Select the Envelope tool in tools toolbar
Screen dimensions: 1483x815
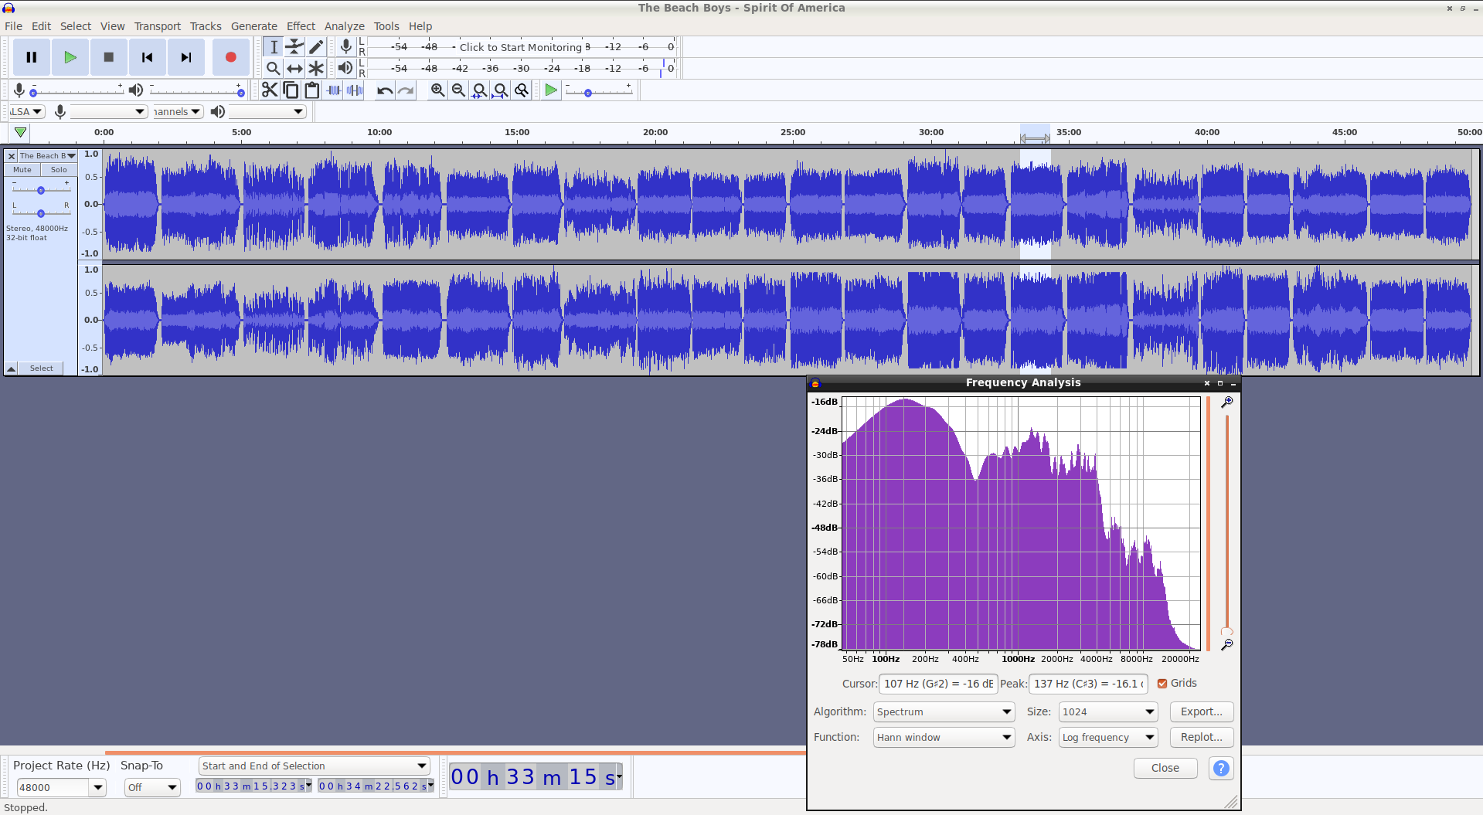[x=294, y=47]
